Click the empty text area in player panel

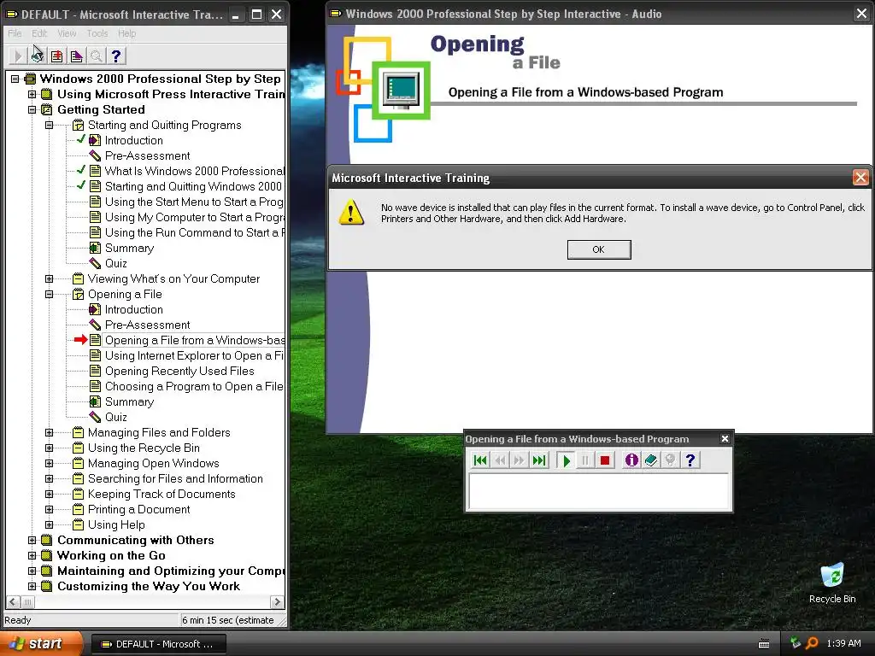599,491
